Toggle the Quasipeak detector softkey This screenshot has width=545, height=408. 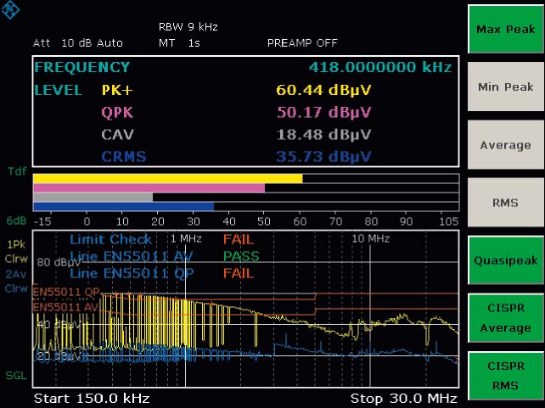click(x=506, y=260)
